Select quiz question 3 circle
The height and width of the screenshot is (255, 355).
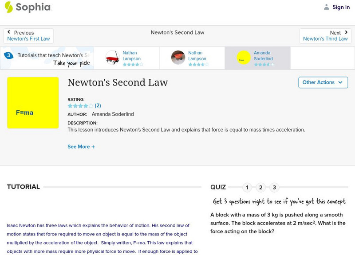click(x=274, y=187)
